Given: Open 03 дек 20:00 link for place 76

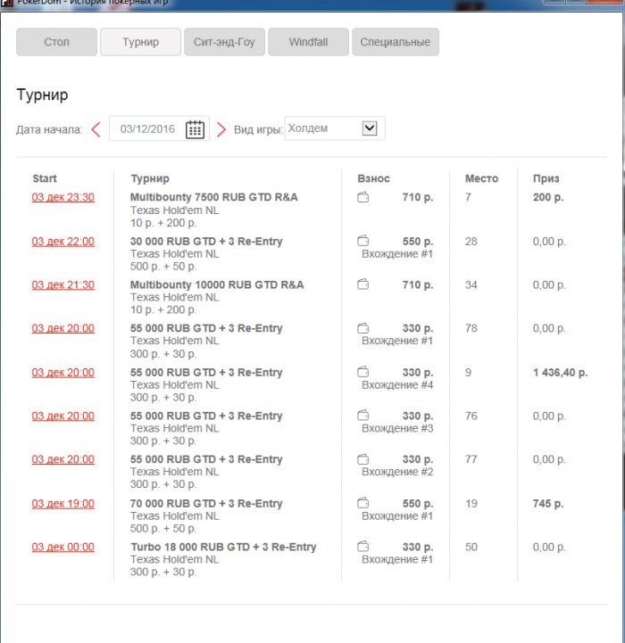Looking at the screenshot, I should [x=63, y=416].
